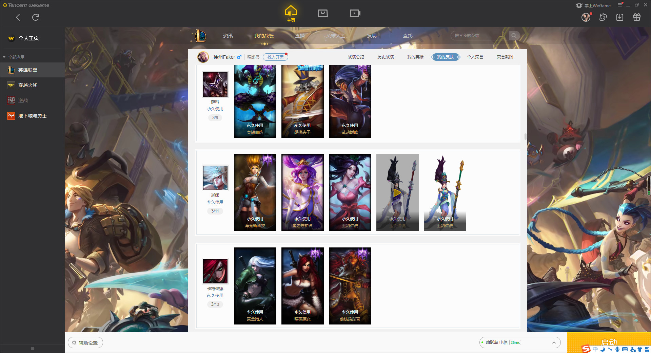Viewport: 651px width, 353px height.
Task: Switch to the 发现 tab
Action: [372, 36]
